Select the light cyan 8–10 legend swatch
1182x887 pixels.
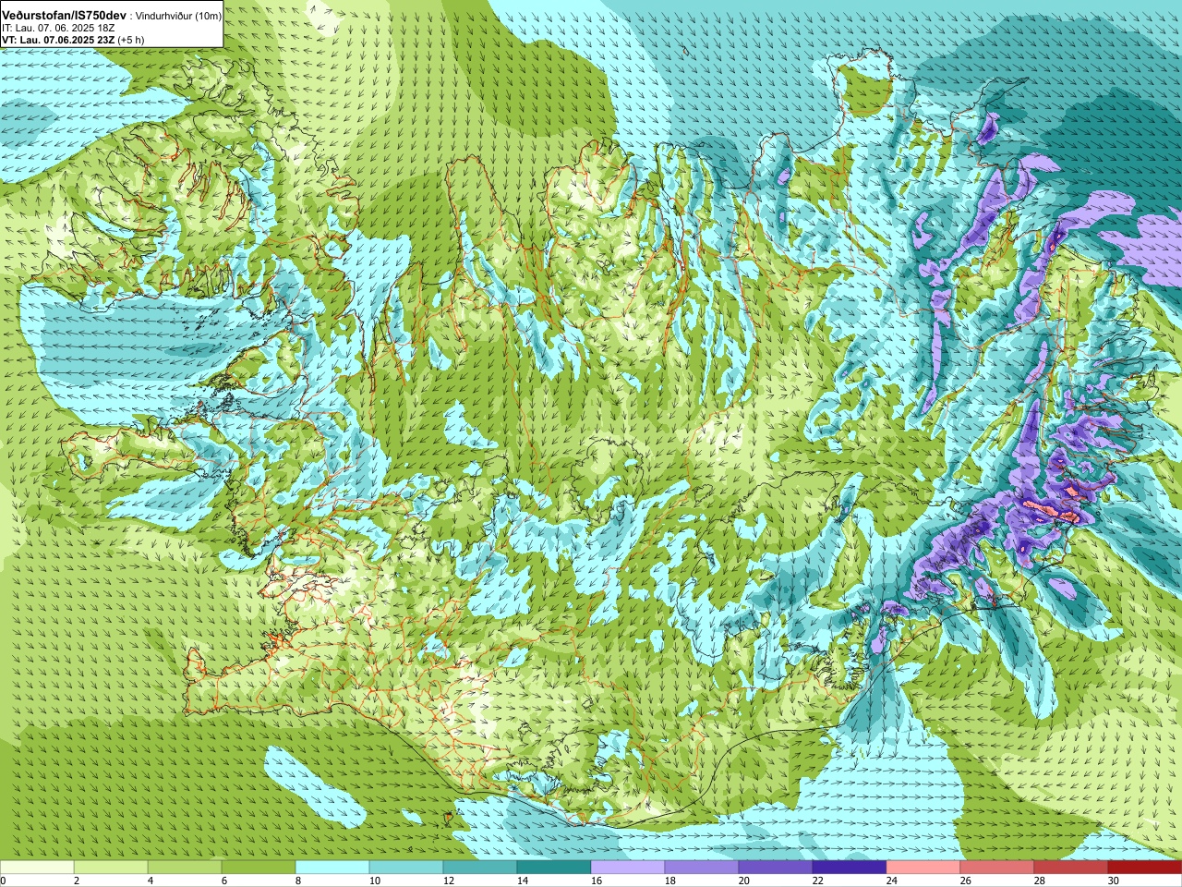(332, 868)
